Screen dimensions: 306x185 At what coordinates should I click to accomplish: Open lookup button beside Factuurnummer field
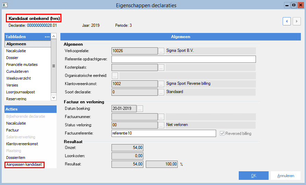coord(161,117)
